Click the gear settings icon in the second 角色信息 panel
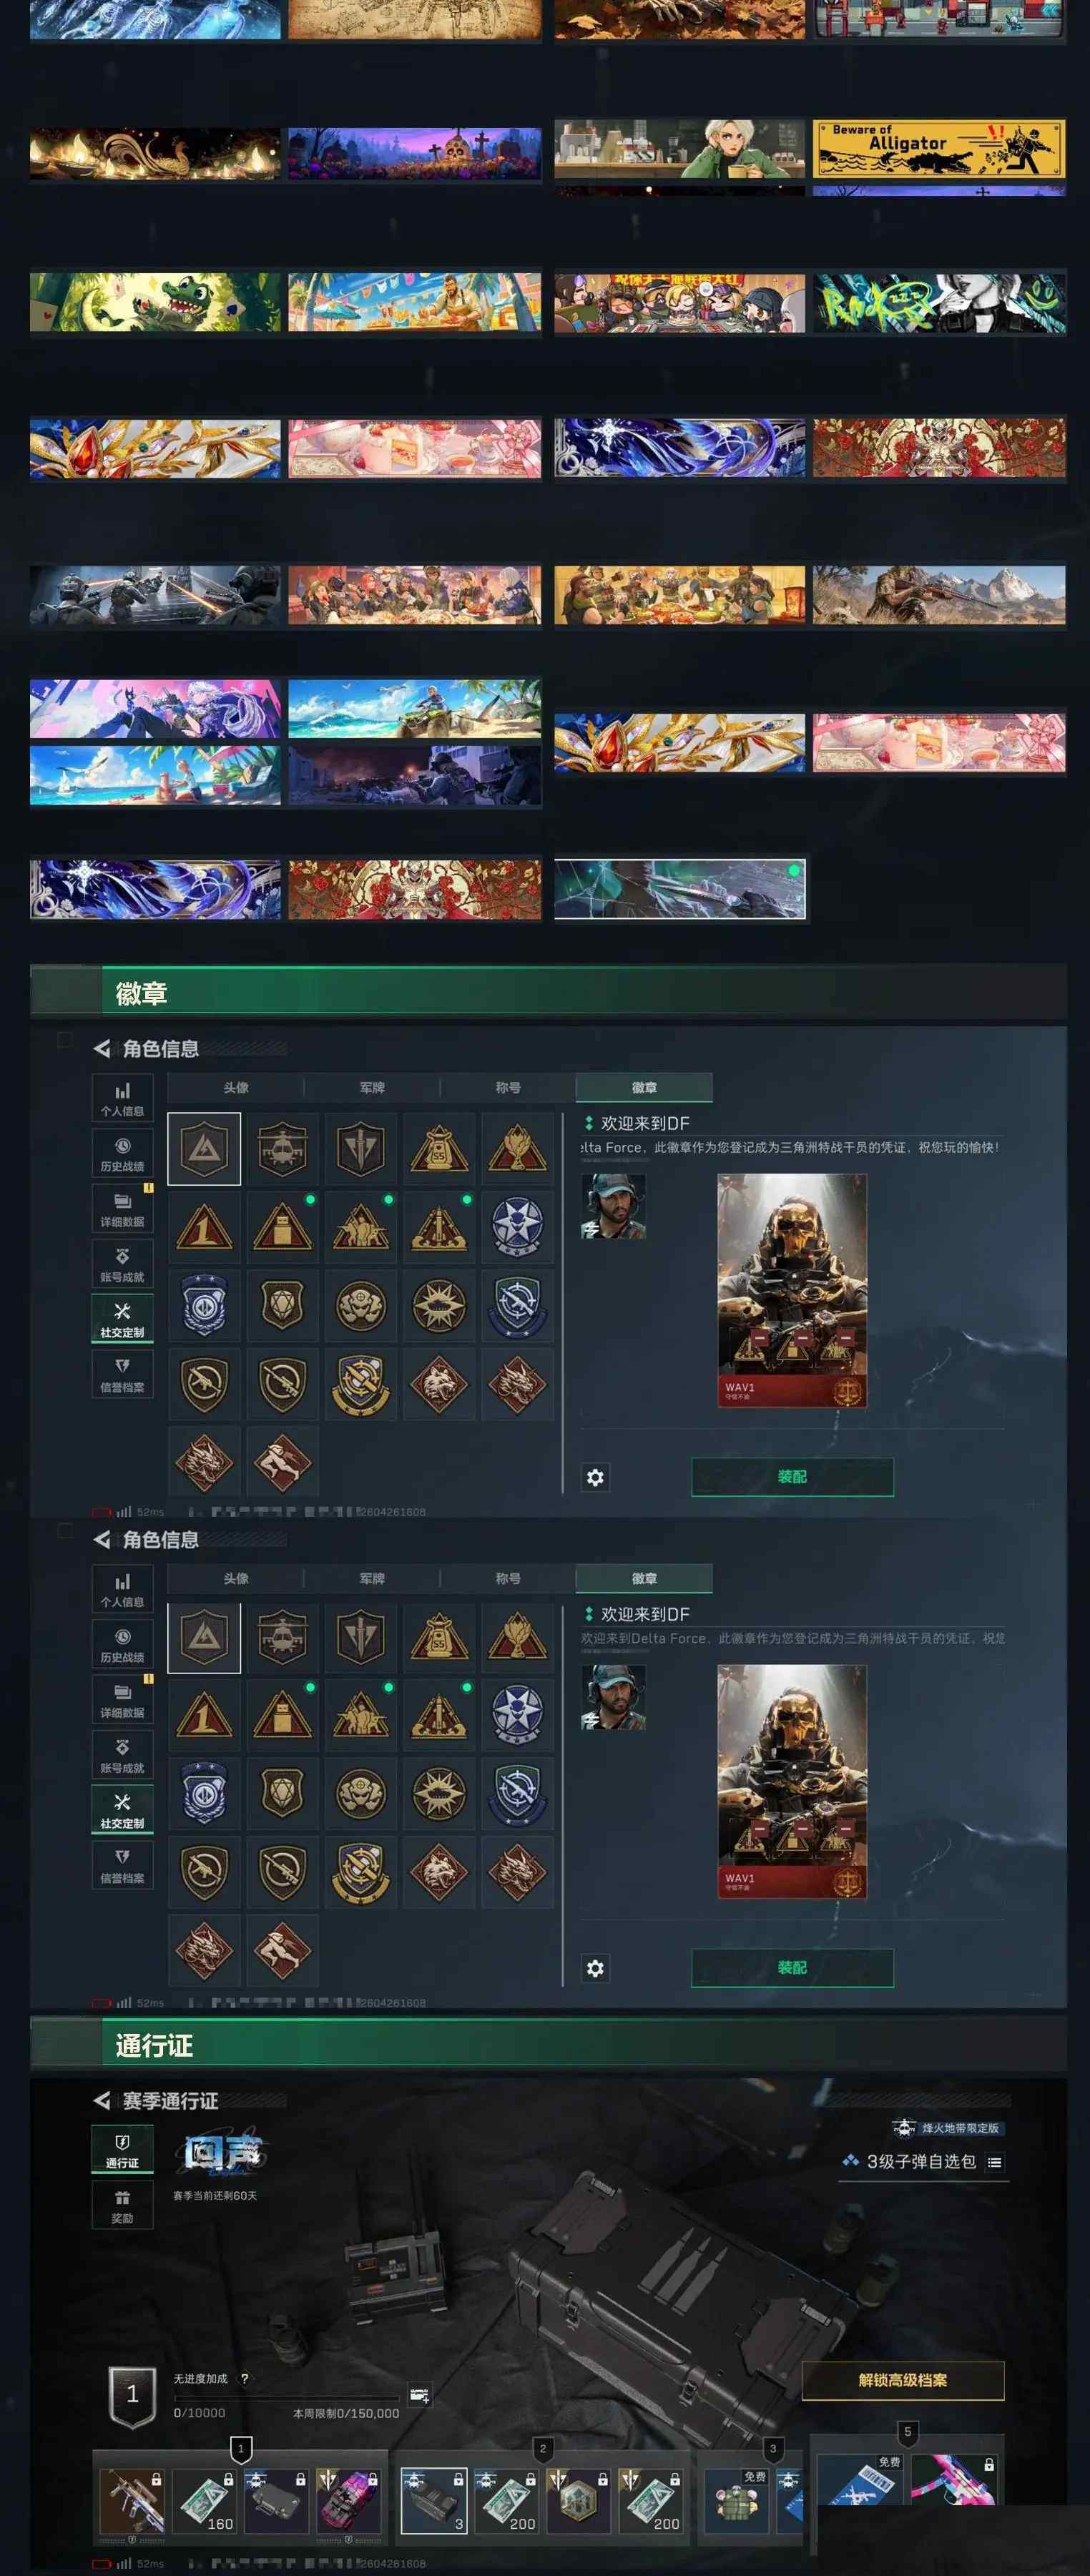1090x2576 pixels. [595, 1967]
